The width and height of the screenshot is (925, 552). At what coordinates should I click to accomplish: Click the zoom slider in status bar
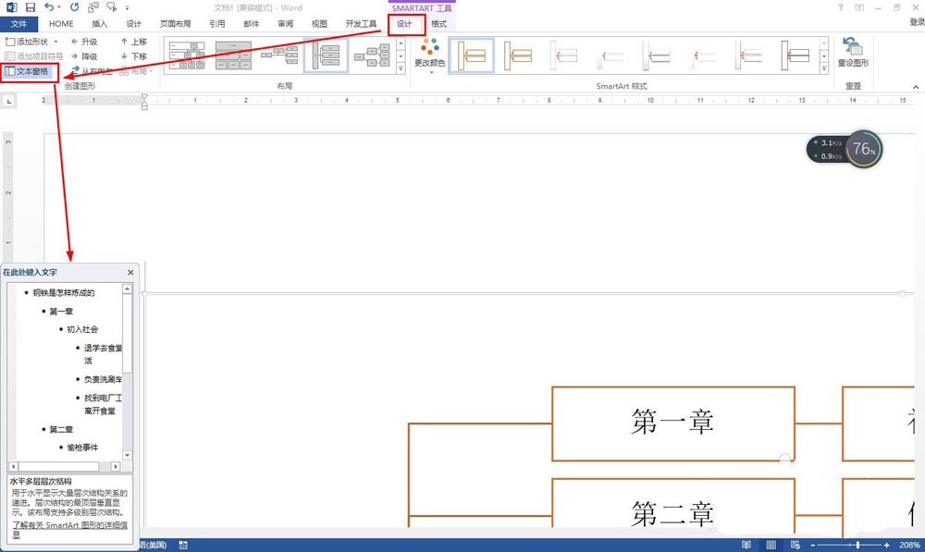click(x=858, y=546)
